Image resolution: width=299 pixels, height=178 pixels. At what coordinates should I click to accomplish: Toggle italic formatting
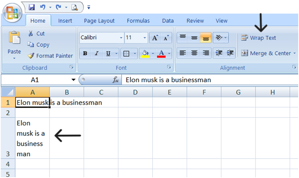97,53
